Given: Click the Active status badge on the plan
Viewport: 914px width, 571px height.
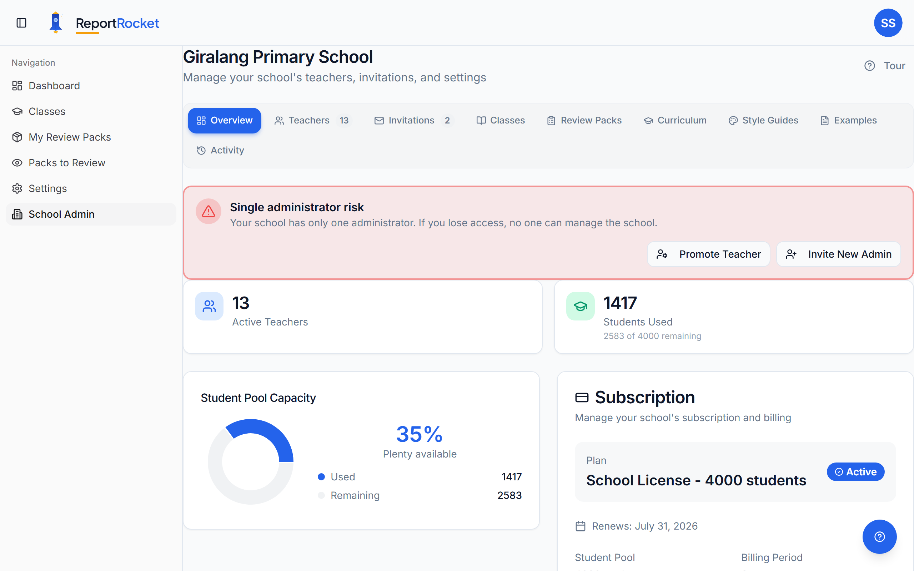Looking at the screenshot, I should pyautogui.click(x=855, y=472).
